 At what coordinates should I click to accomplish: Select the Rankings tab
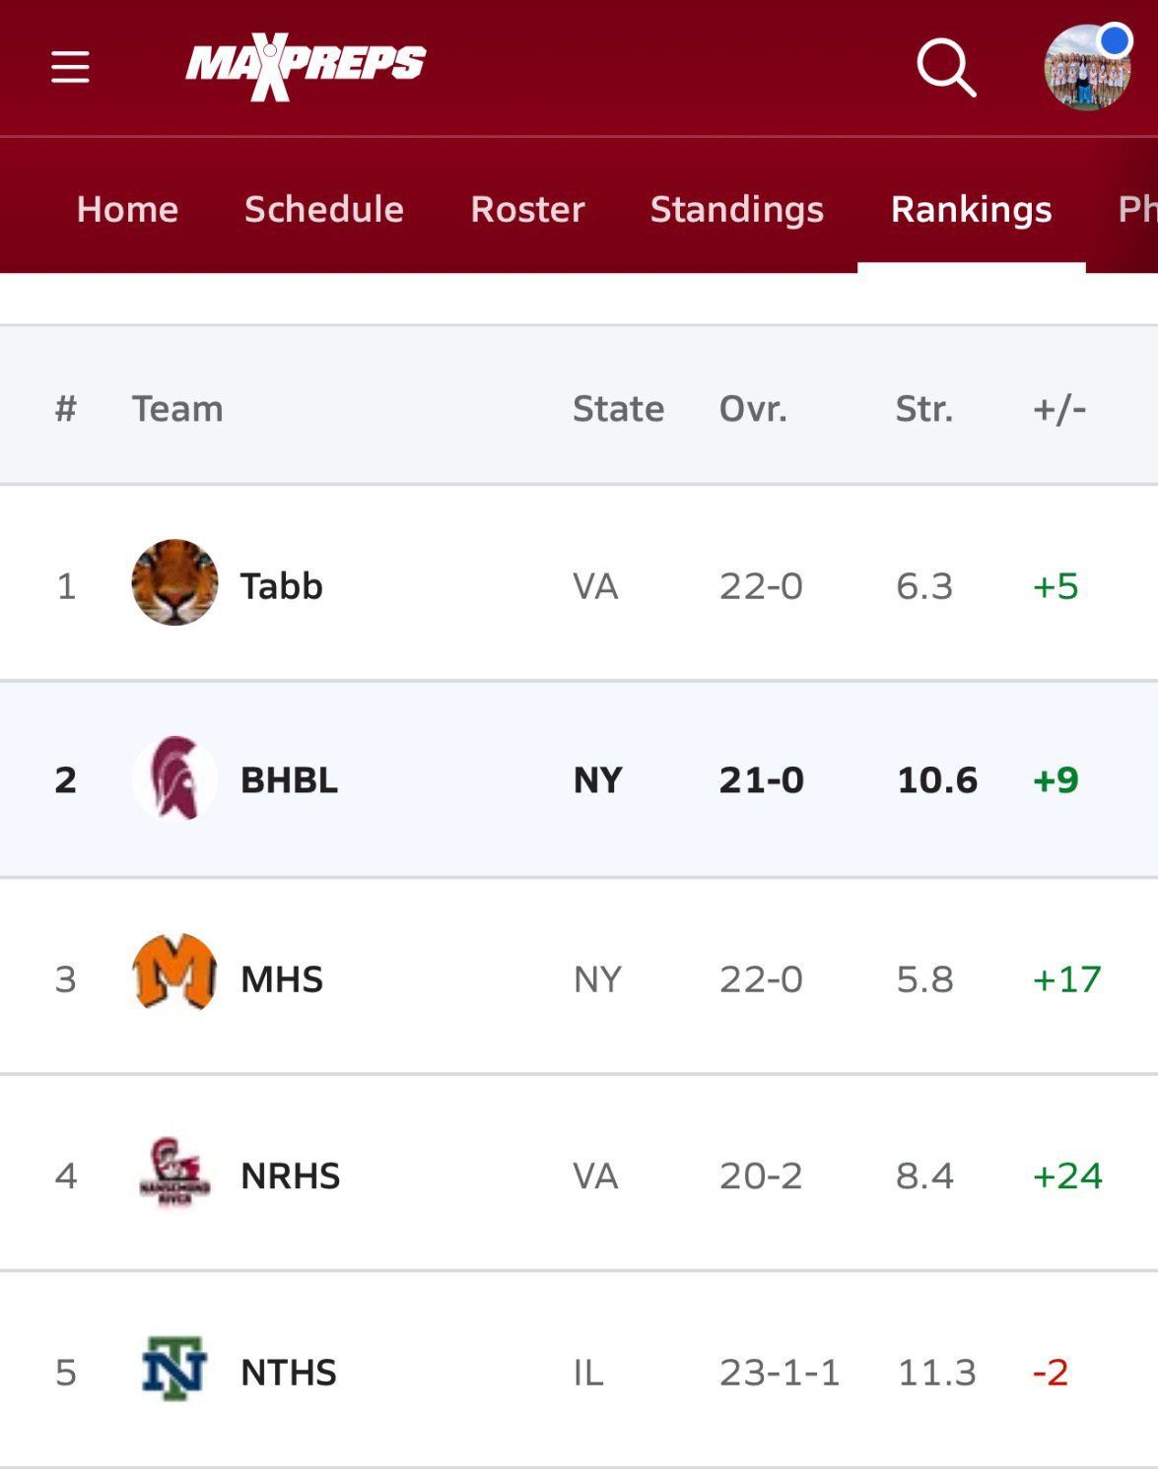coord(972,209)
